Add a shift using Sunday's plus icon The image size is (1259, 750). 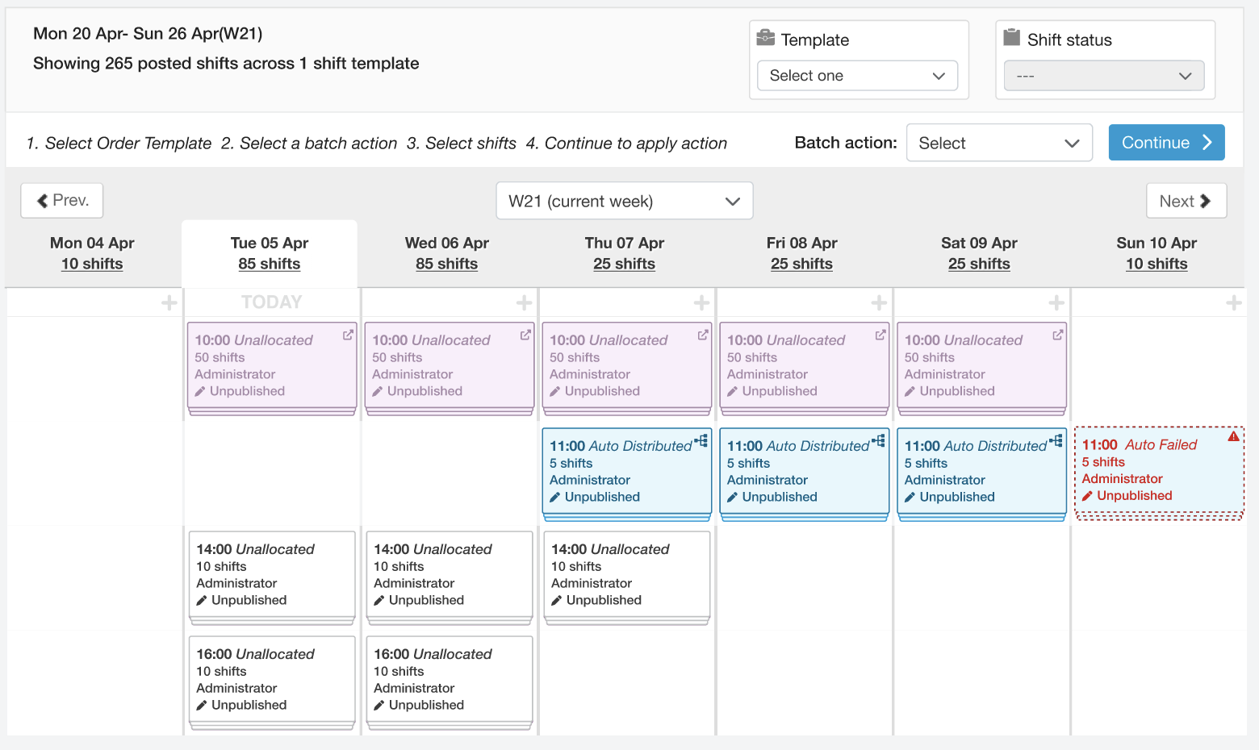click(1233, 303)
